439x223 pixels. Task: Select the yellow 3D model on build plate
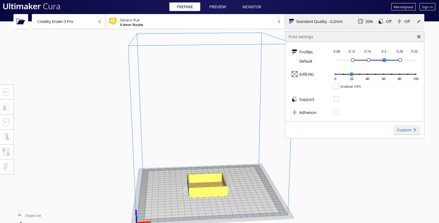[208, 185]
